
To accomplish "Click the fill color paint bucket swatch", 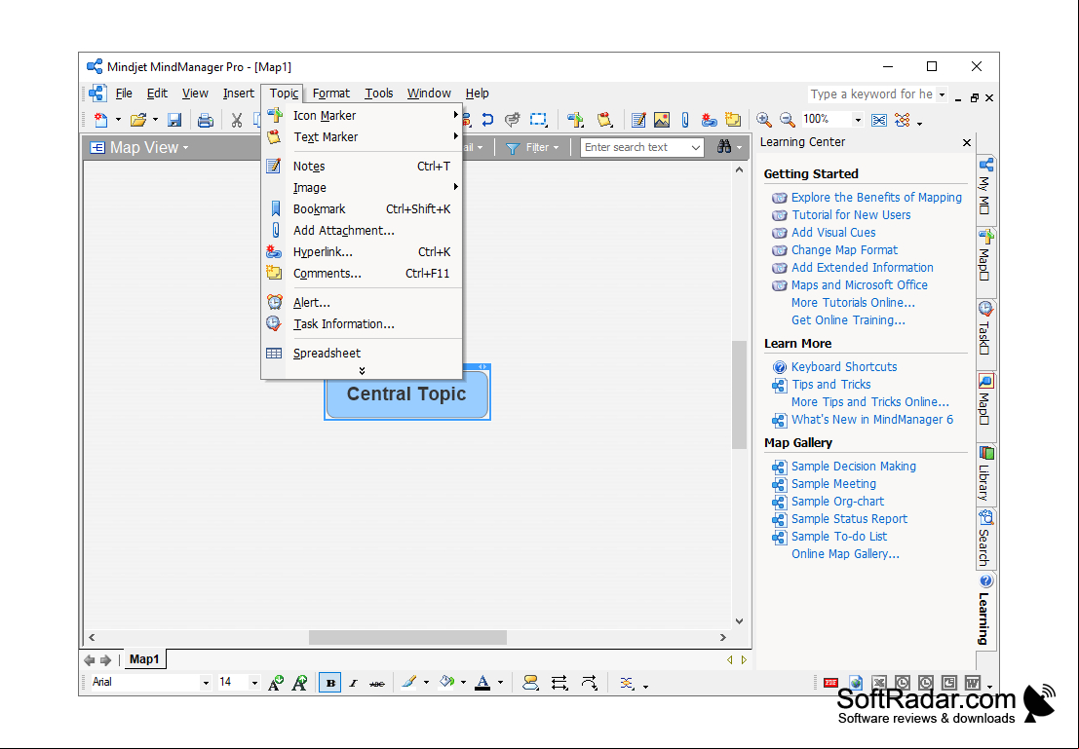I will (x=447, y=683).
